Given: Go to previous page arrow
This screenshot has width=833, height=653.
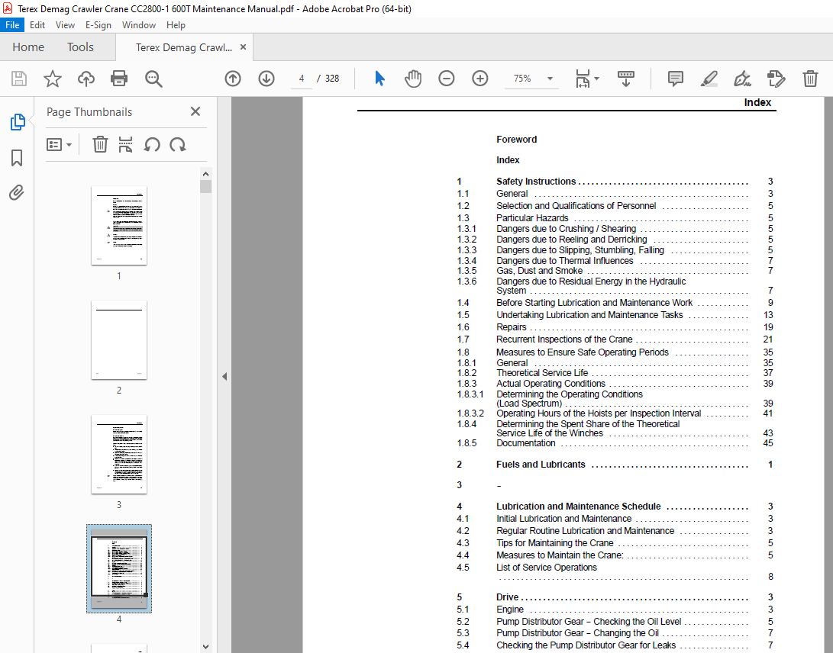Looking at the screenshot, I should tap(233, 79).
